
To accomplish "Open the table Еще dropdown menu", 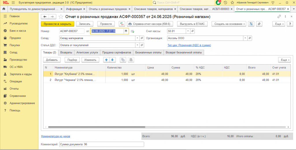I will tap(284, 60).
